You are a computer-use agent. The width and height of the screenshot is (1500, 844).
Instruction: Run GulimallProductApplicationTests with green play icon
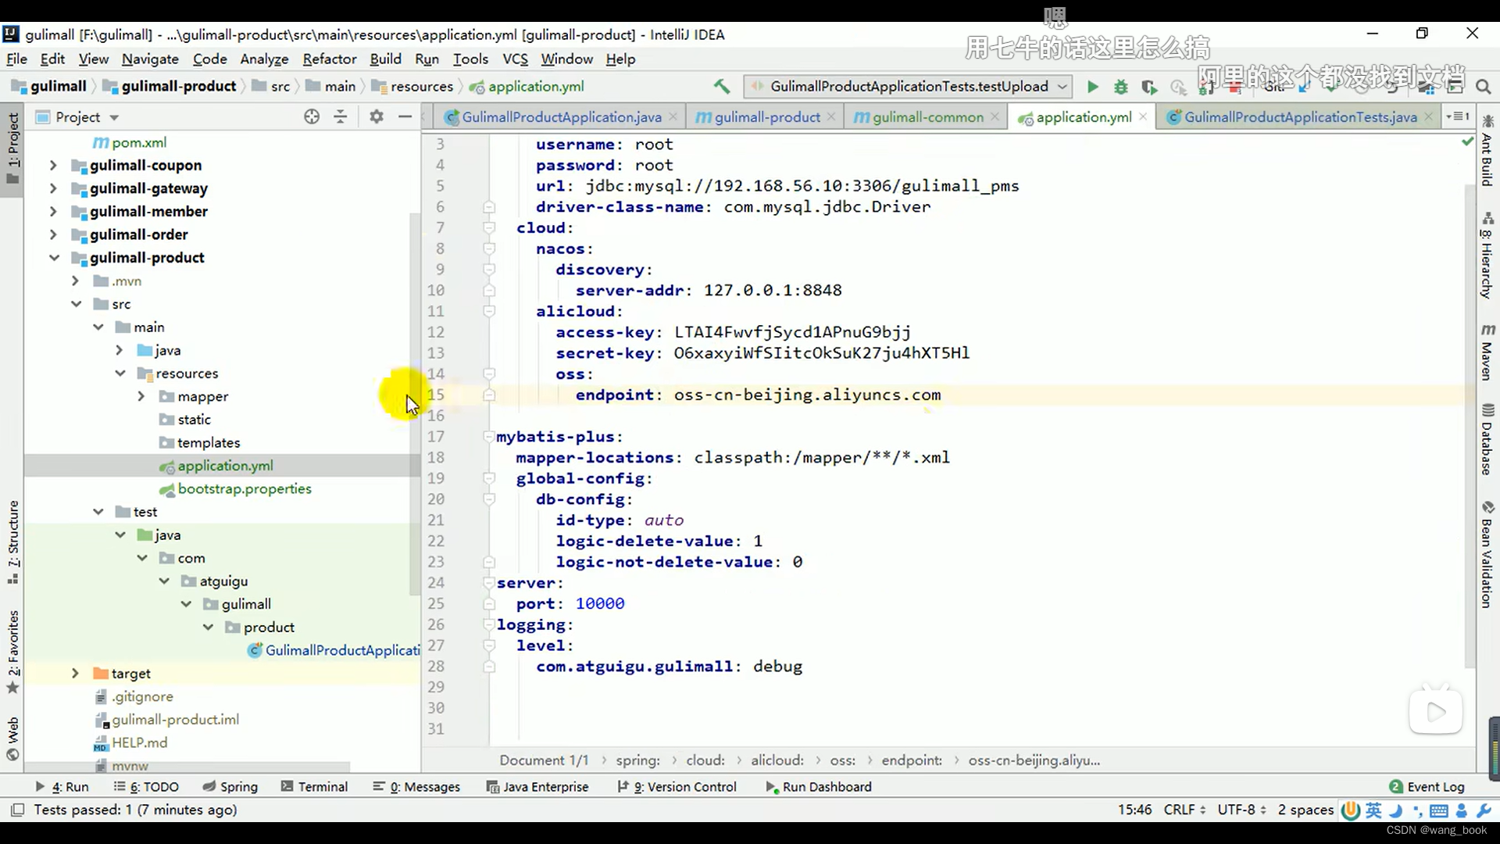[1092, 87]
